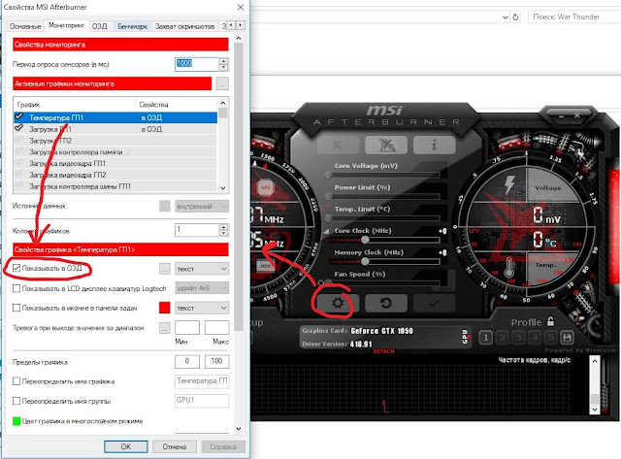This screenshot has height=459, width=621.
Task: Click the refresh button next to the address bar
Action: pyautogui.click(x=515, y=17)
